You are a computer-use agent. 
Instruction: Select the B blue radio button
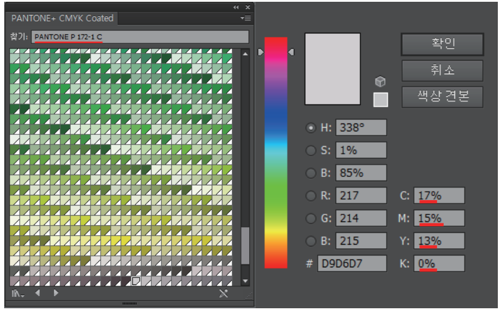tap(310, 241)
